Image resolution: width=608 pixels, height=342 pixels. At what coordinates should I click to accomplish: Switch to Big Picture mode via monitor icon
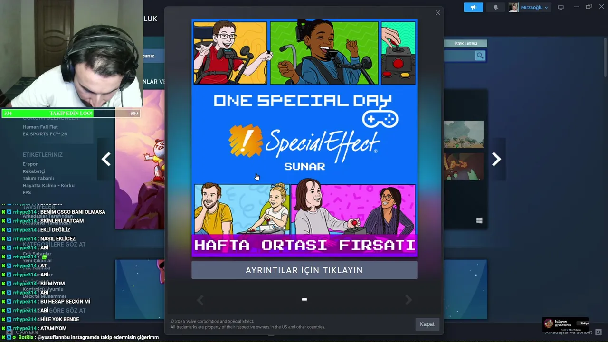[x=561, y=7]
